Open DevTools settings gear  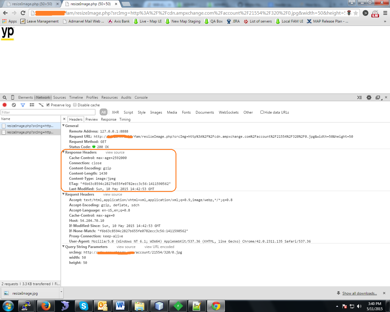click(369, 97)
